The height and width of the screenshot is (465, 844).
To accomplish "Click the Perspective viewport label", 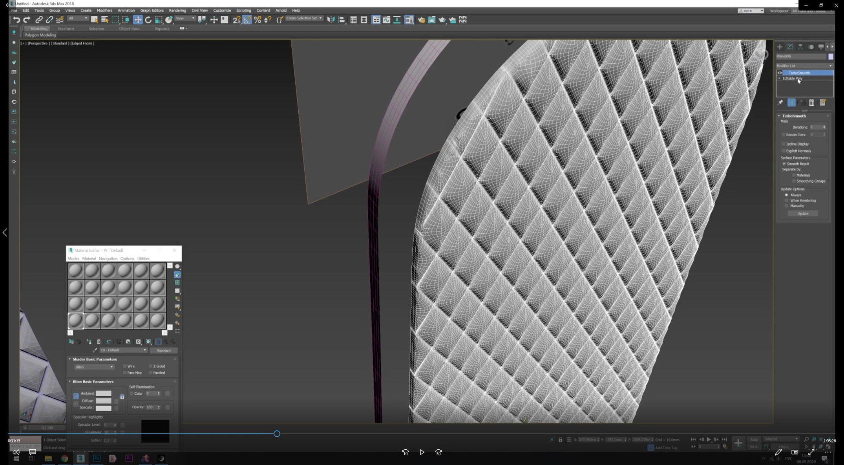I will [x=38, y=43].
